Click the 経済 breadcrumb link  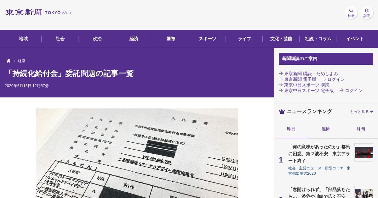(22, 61)
